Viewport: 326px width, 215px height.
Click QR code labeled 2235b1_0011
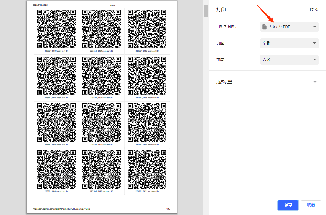point(147,169)
